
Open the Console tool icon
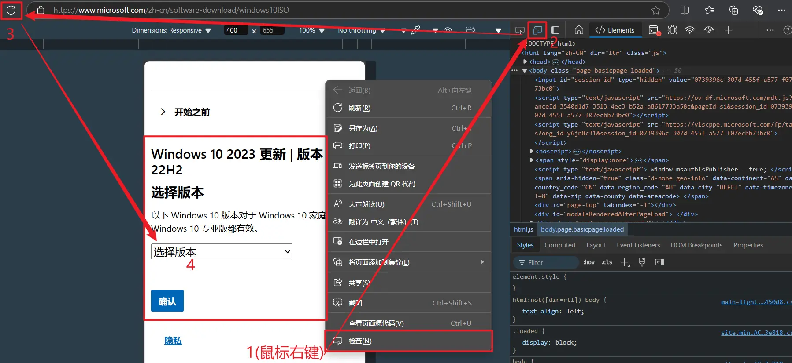(x=654, y=30)
